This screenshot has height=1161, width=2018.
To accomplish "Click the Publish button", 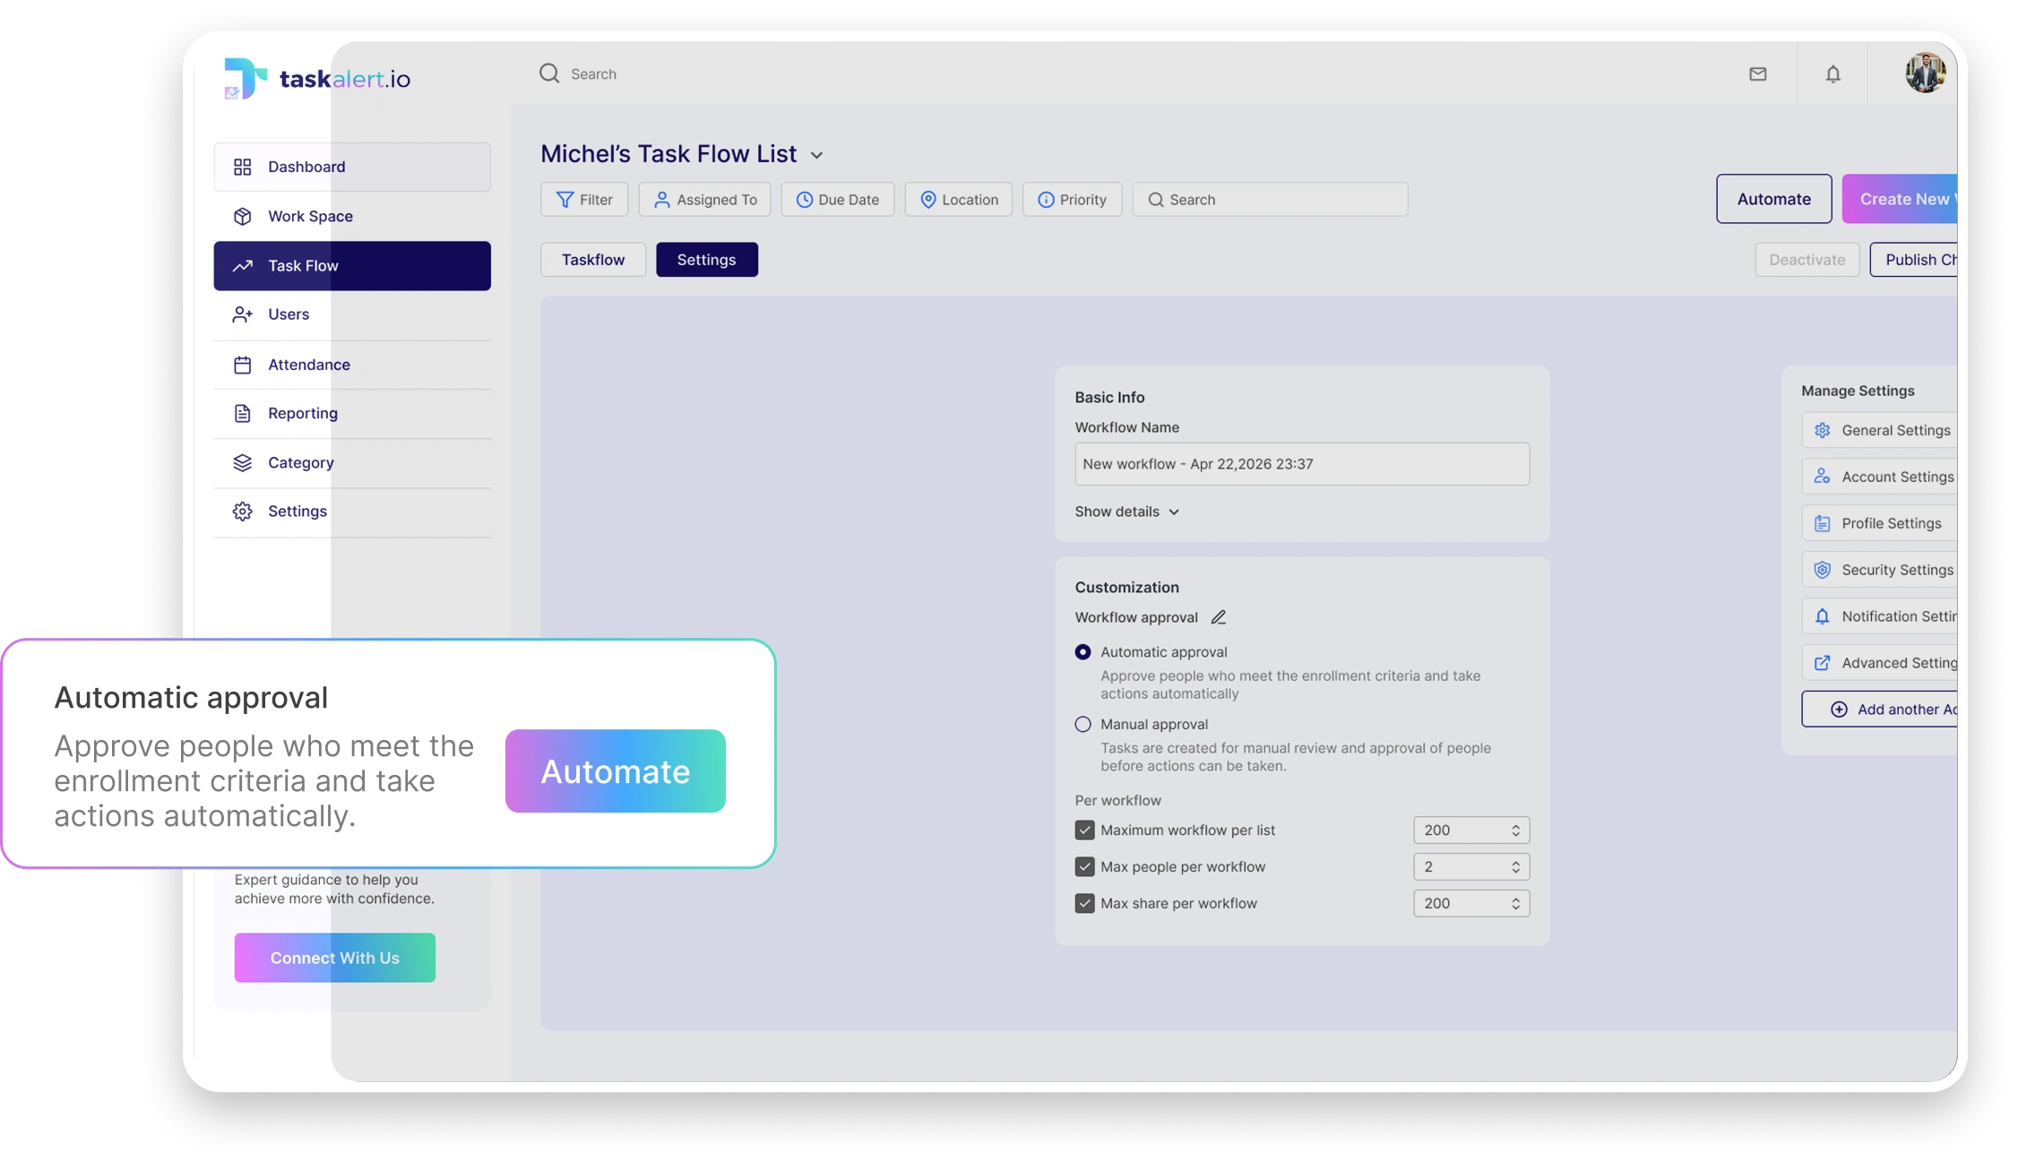I will (x=1914, y=260).
